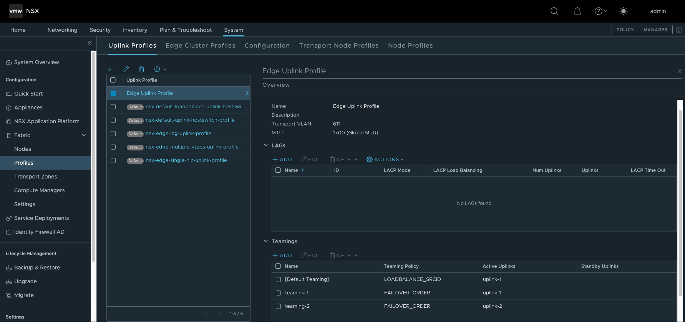Toggle the light/dark theme sun icon
This screenshot has height=322, width=685.
pyautogui.click(x=624, y=11)
